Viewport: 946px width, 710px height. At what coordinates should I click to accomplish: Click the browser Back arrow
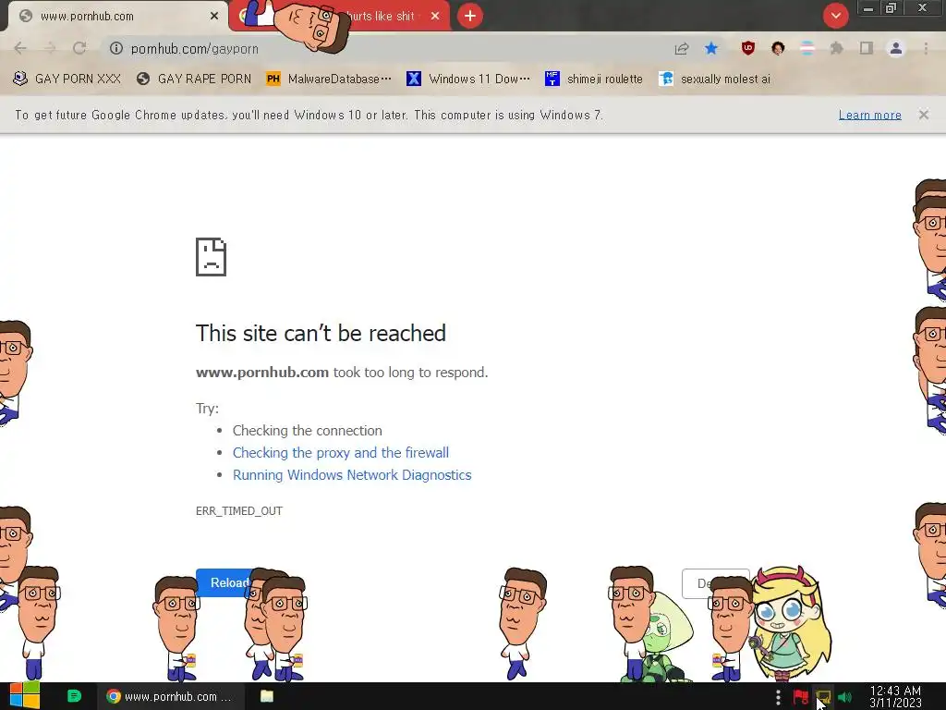(20, 48)
